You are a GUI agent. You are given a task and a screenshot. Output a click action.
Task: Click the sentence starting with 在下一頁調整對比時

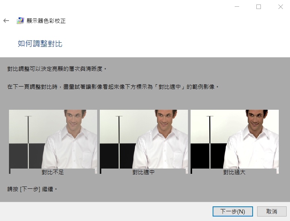(113, 87)
